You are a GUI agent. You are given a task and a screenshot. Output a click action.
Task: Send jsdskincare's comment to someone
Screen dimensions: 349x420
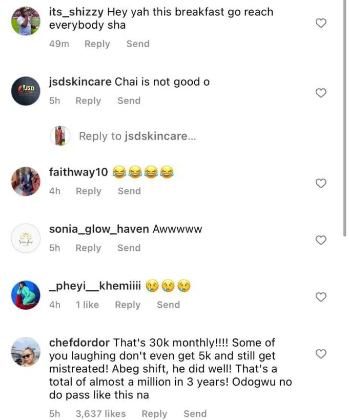point(129,101)
